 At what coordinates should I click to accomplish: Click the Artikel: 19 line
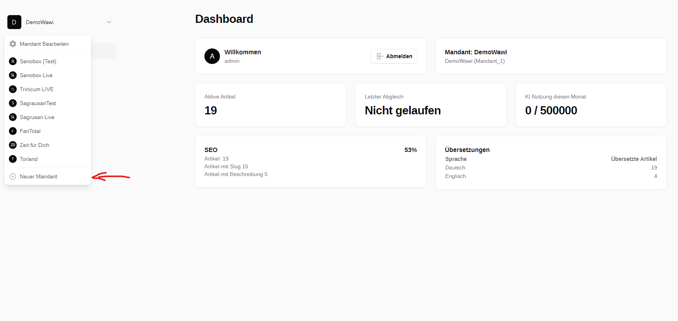click(x=216, y=159)
